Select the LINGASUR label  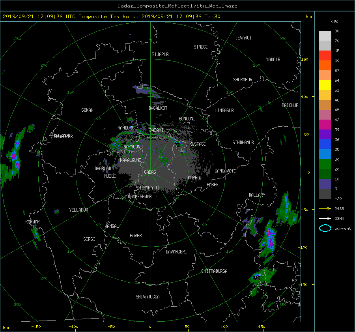[x=224, y=111]
